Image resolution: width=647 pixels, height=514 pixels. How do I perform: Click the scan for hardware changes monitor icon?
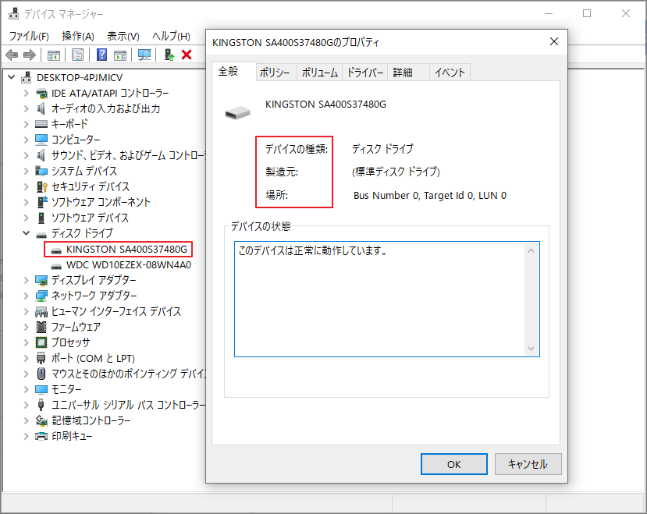(144, 55)
